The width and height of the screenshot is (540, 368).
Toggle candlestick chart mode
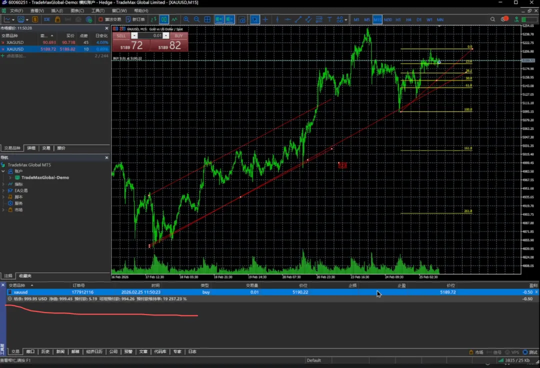point(163,19)
